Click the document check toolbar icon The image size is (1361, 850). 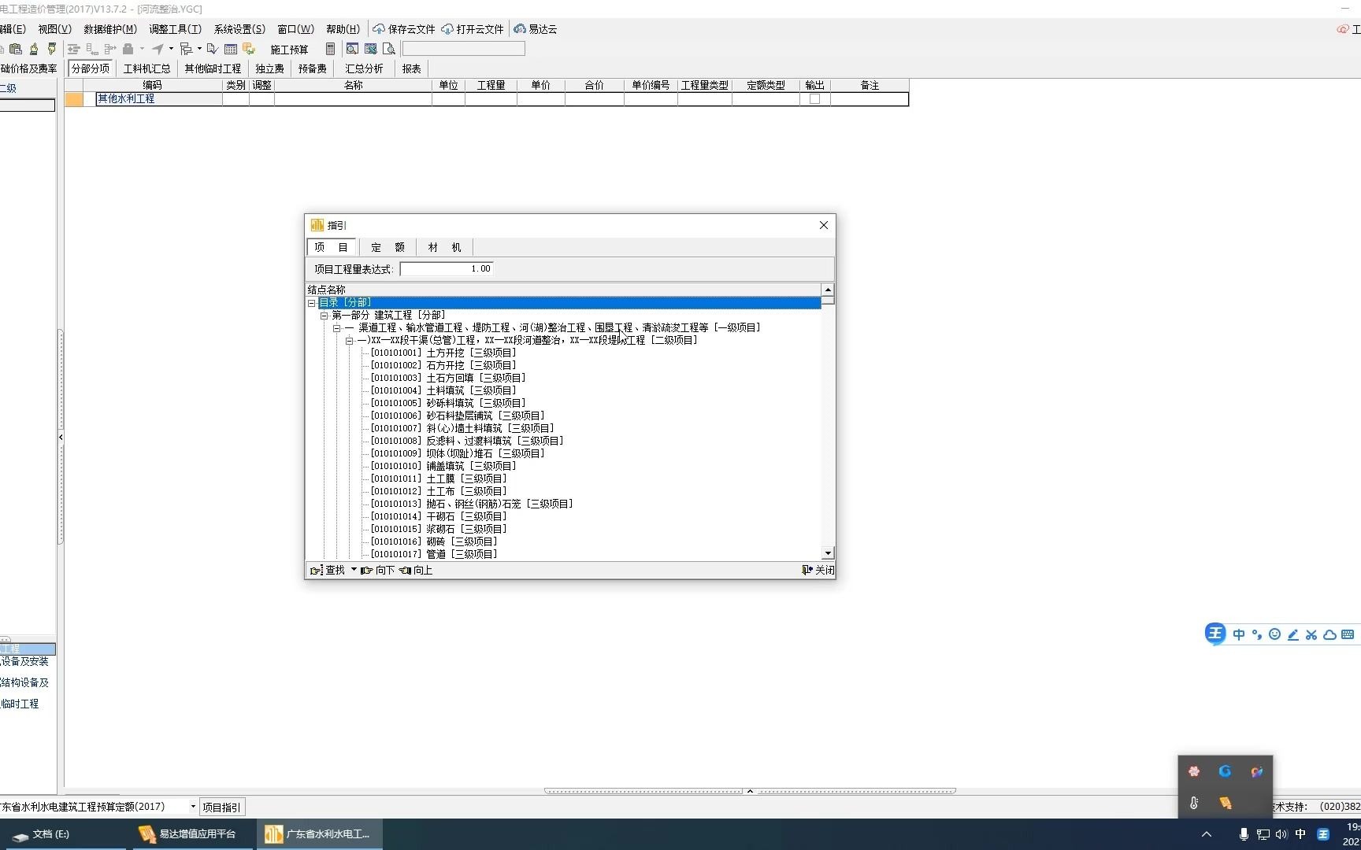(x=212, y=49)
